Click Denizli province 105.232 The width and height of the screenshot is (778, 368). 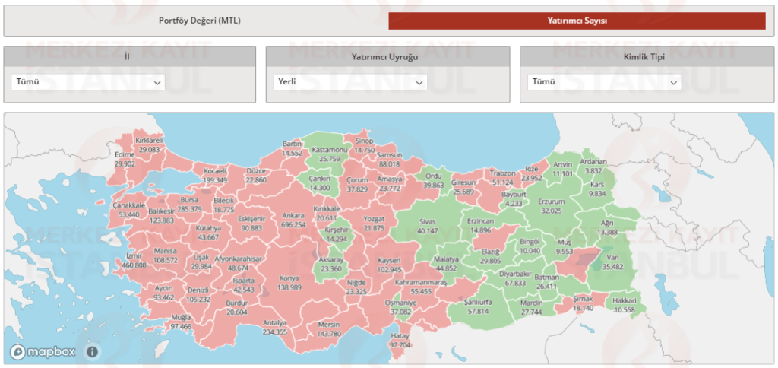pos(198,294)
